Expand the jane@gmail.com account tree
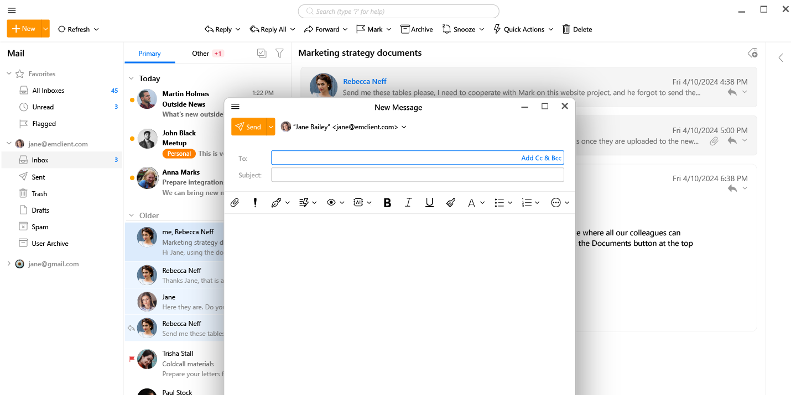The height and width of the screenshot is (395, 791). click(x=9, y=264)
